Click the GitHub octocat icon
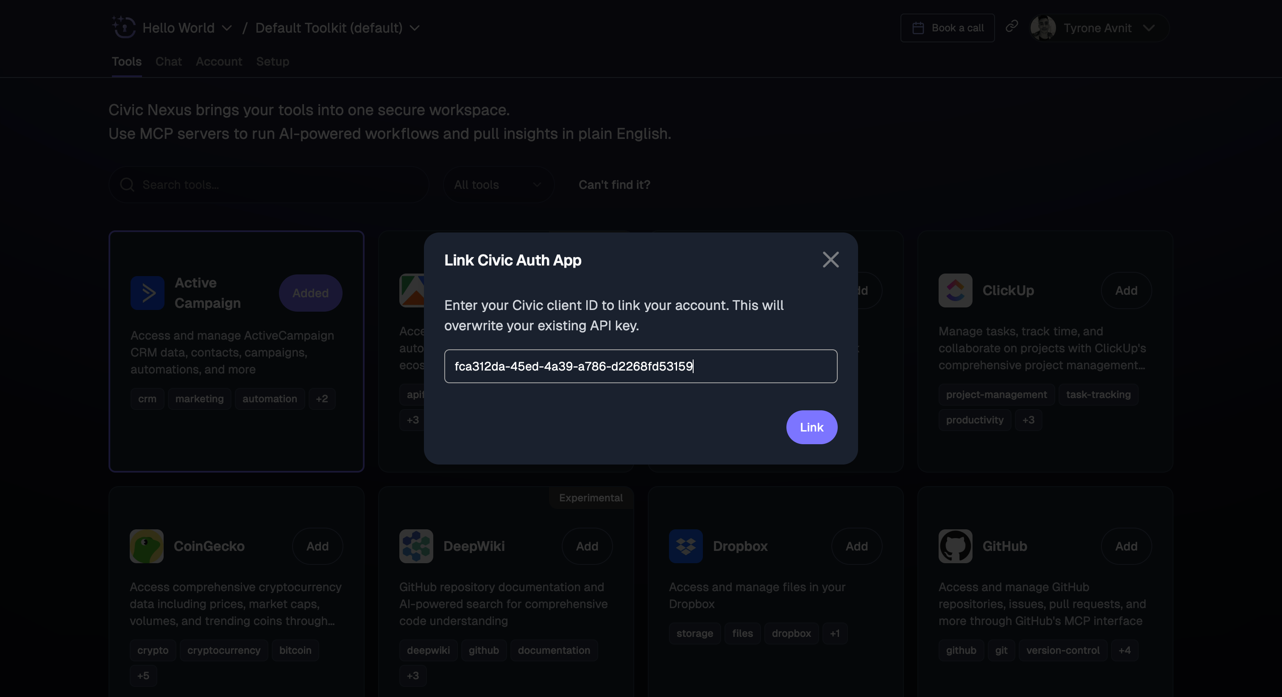This screenshot has height=697, width=1282. tap(955, 546)
